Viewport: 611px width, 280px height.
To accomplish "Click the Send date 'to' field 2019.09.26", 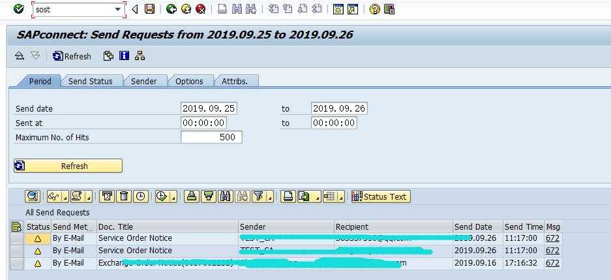I will [x=339, y=108].
